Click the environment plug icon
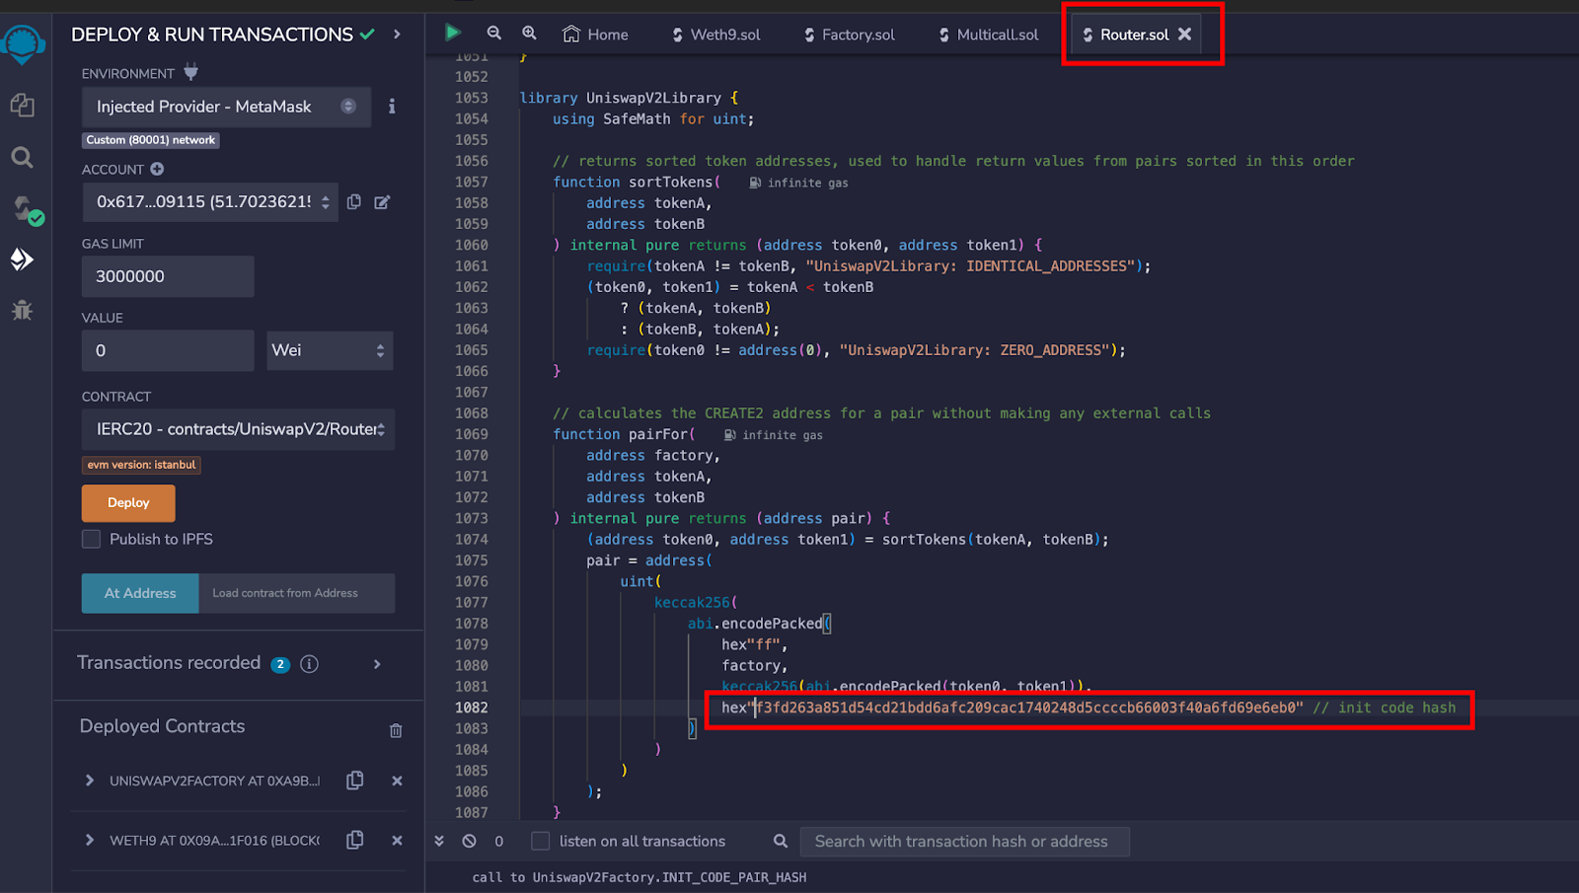Image resolution: width=1579 pixels, height=893 pixels. coord(191,72)
